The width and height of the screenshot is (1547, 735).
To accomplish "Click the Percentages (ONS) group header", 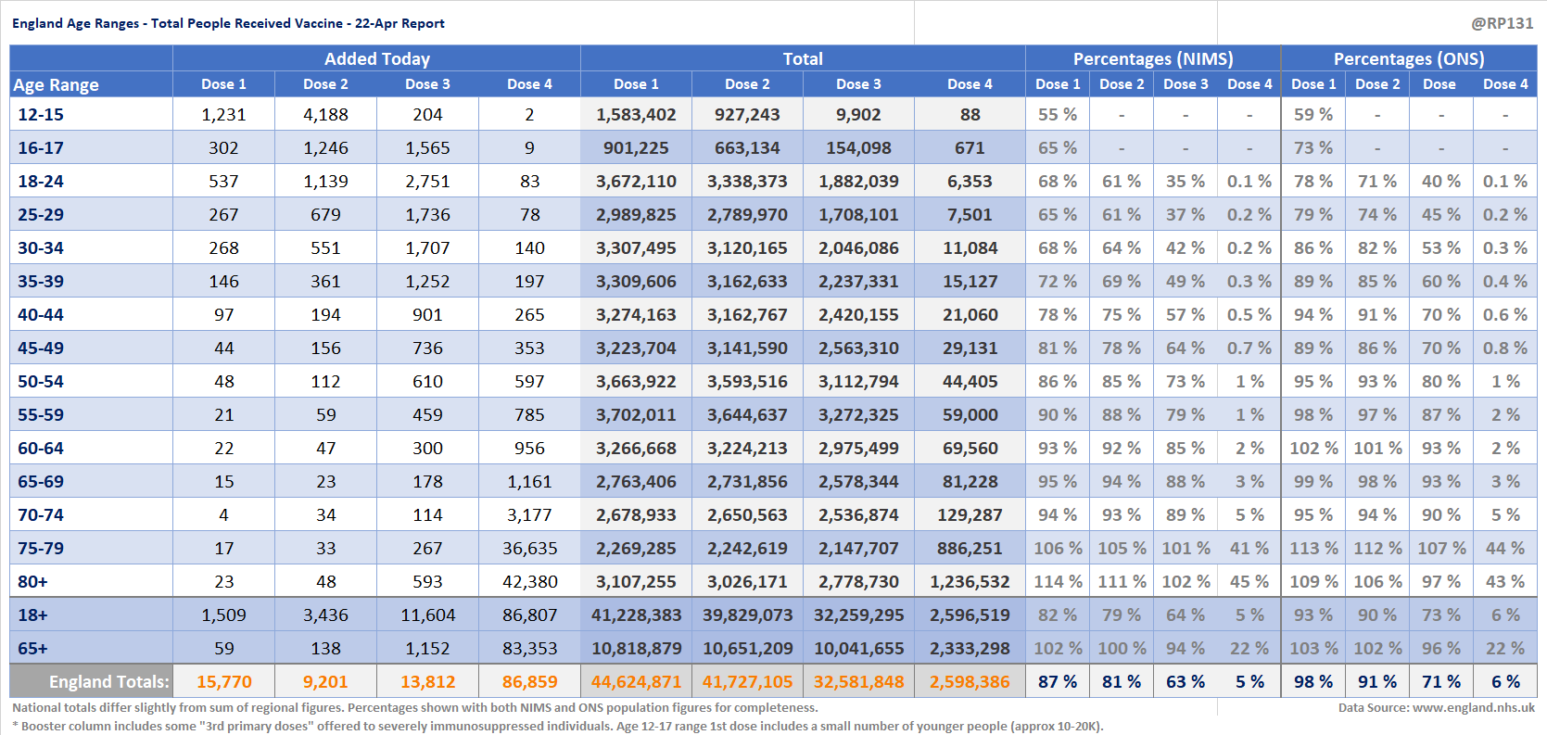I will pos(1408,58).
